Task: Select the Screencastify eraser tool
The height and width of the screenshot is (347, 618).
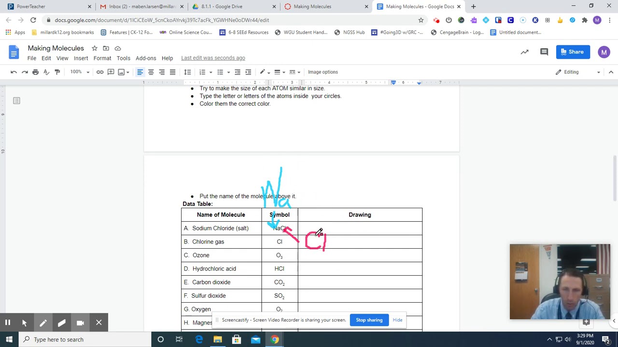Action: point(61,323)
